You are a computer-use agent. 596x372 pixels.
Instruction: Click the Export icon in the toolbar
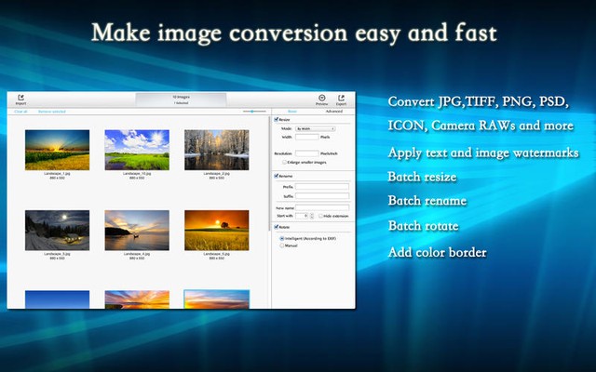(x=341, y=99)
